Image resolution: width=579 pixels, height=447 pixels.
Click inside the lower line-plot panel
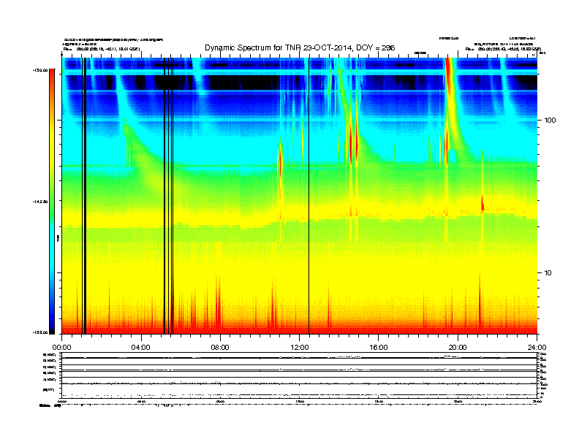(299, 375)
